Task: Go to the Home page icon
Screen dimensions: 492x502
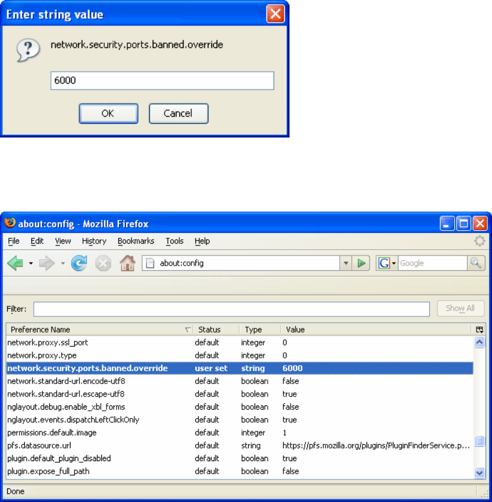Action: (x=127, y=263)
